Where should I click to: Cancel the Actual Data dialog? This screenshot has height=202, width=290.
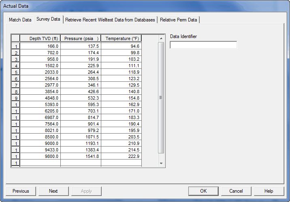[236, 191]
